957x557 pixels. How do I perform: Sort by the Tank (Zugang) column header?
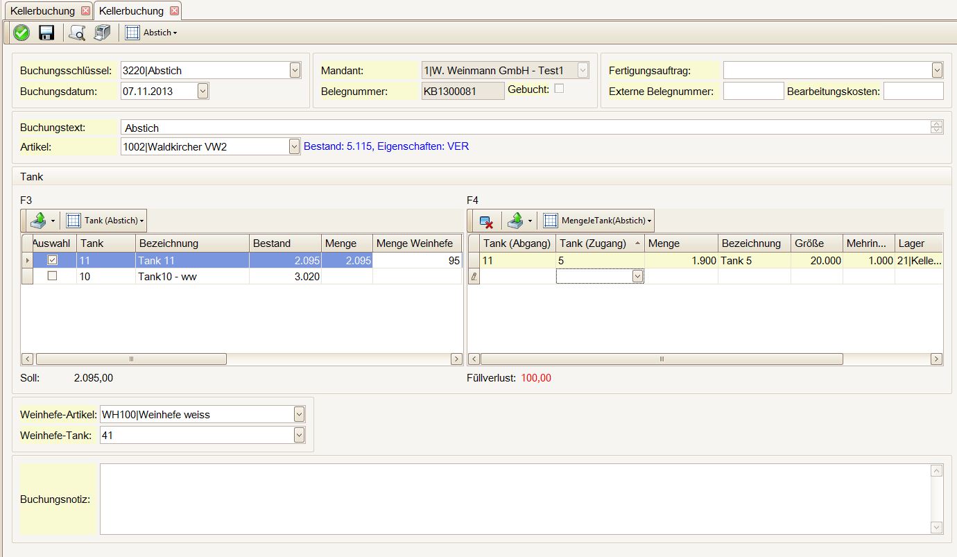pyautogui.click(x=600, y=243)
